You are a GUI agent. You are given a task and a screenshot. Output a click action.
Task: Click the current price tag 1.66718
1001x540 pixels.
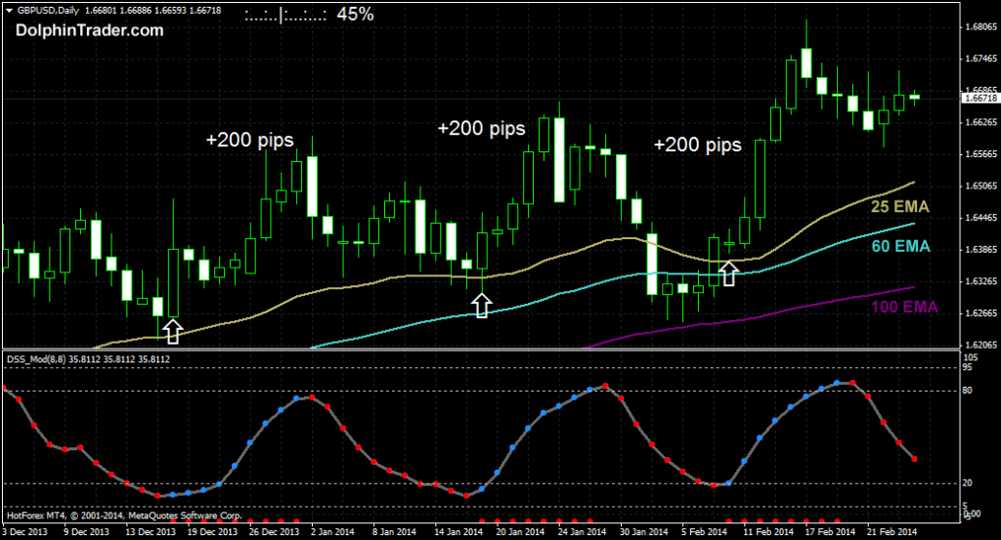click(979, 99)
